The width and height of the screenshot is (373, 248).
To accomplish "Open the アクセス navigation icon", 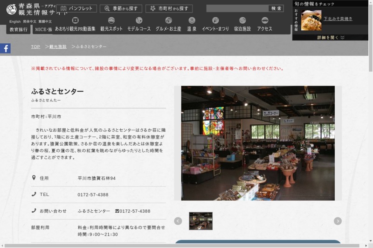I will (x=265, y=20).
